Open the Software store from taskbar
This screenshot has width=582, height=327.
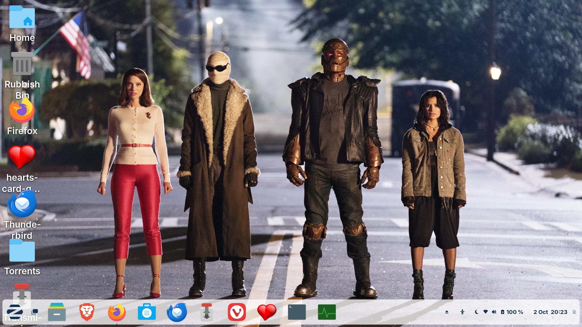tap(147, 312)
